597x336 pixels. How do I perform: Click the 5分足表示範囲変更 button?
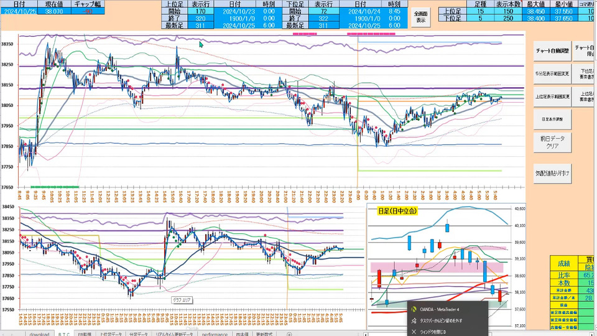tap(552, 73)
